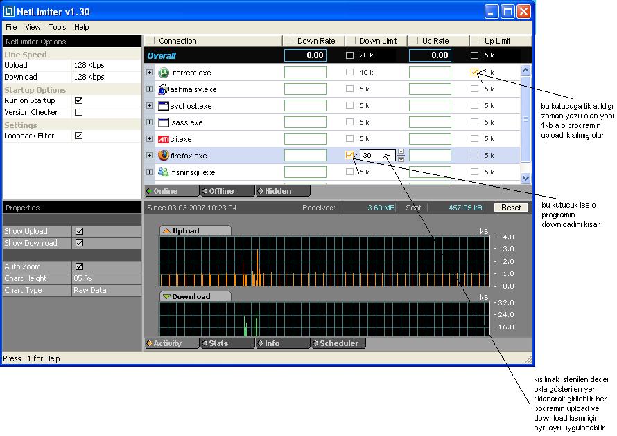
Task: Click the connection list scrollbar up arrow
Action: click(525, 71)
